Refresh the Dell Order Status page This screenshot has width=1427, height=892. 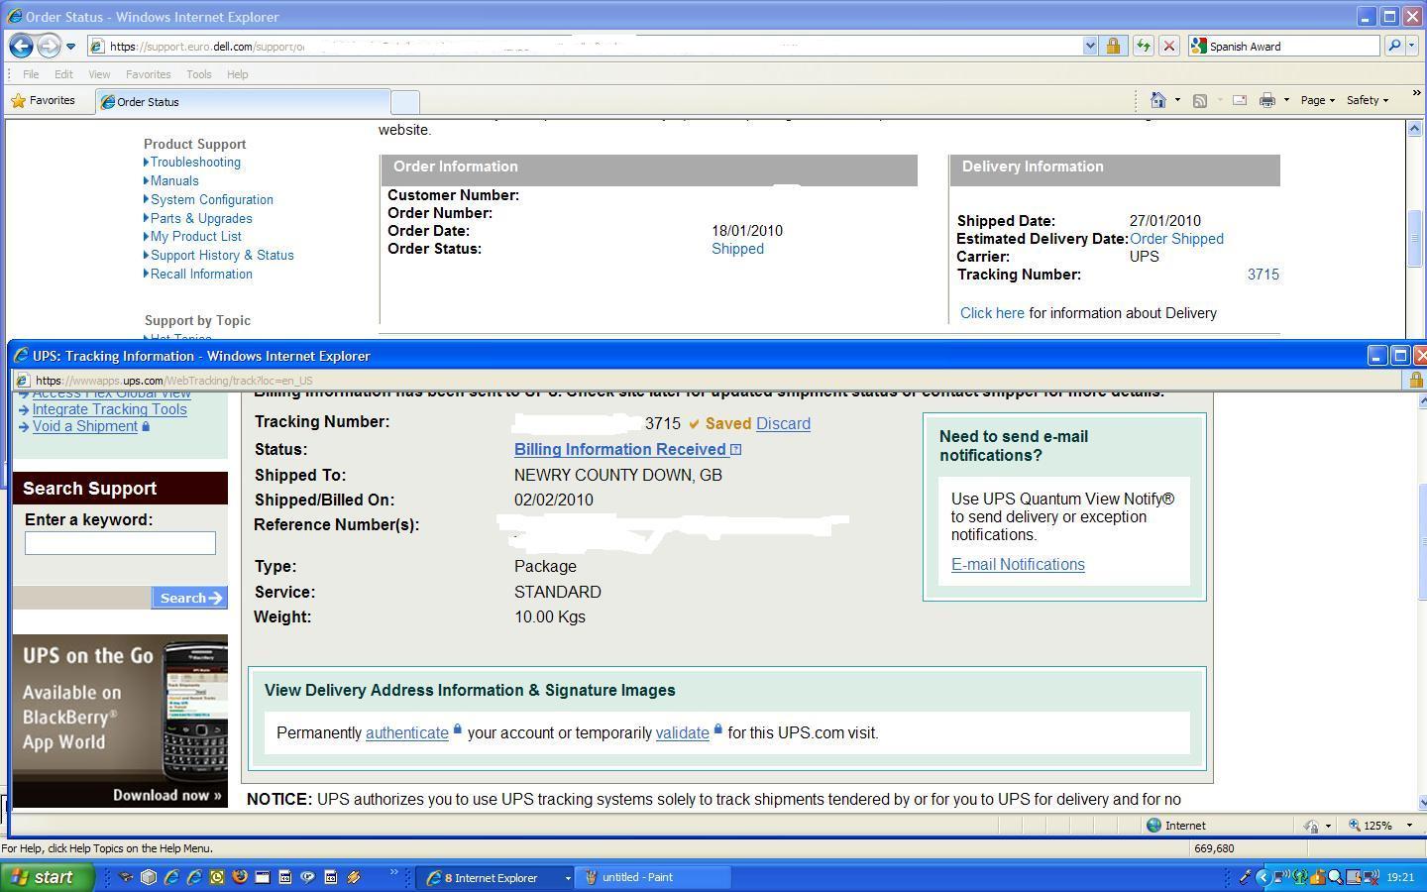pyautogui.click(x=1143, y=46)
